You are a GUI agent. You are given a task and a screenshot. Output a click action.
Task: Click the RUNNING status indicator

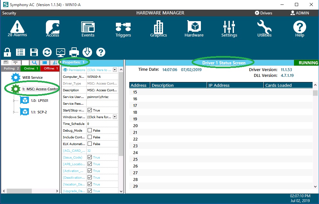tap(306, 63)
